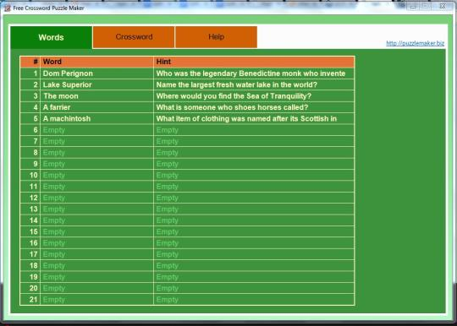
Task: Select the Words tab
Action: point(52,37)
